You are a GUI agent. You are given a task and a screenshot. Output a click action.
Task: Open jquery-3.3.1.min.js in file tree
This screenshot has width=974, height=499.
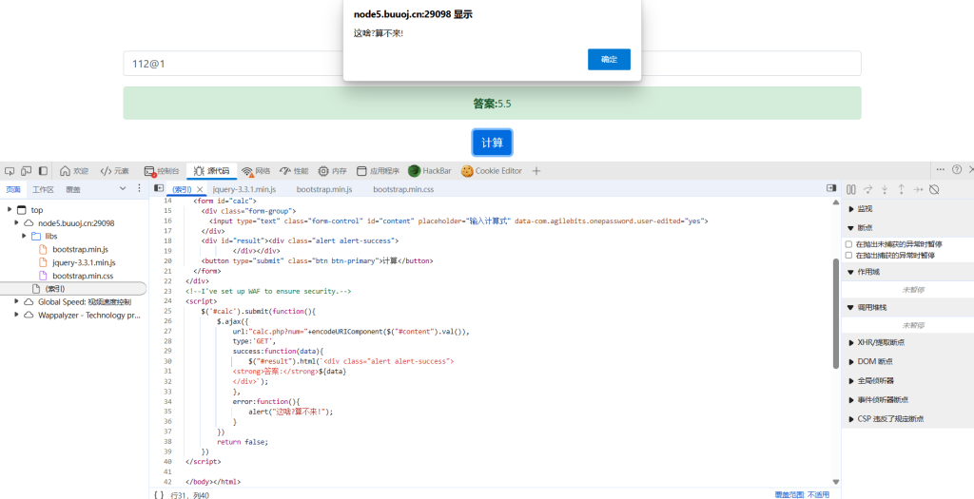tap(84, 262)
